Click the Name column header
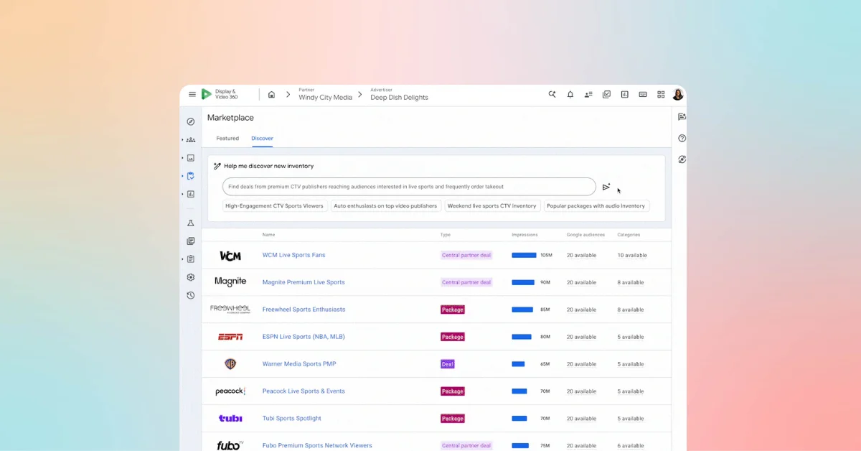Viewport: 861px width, 451px height. [x=268, y=235]
